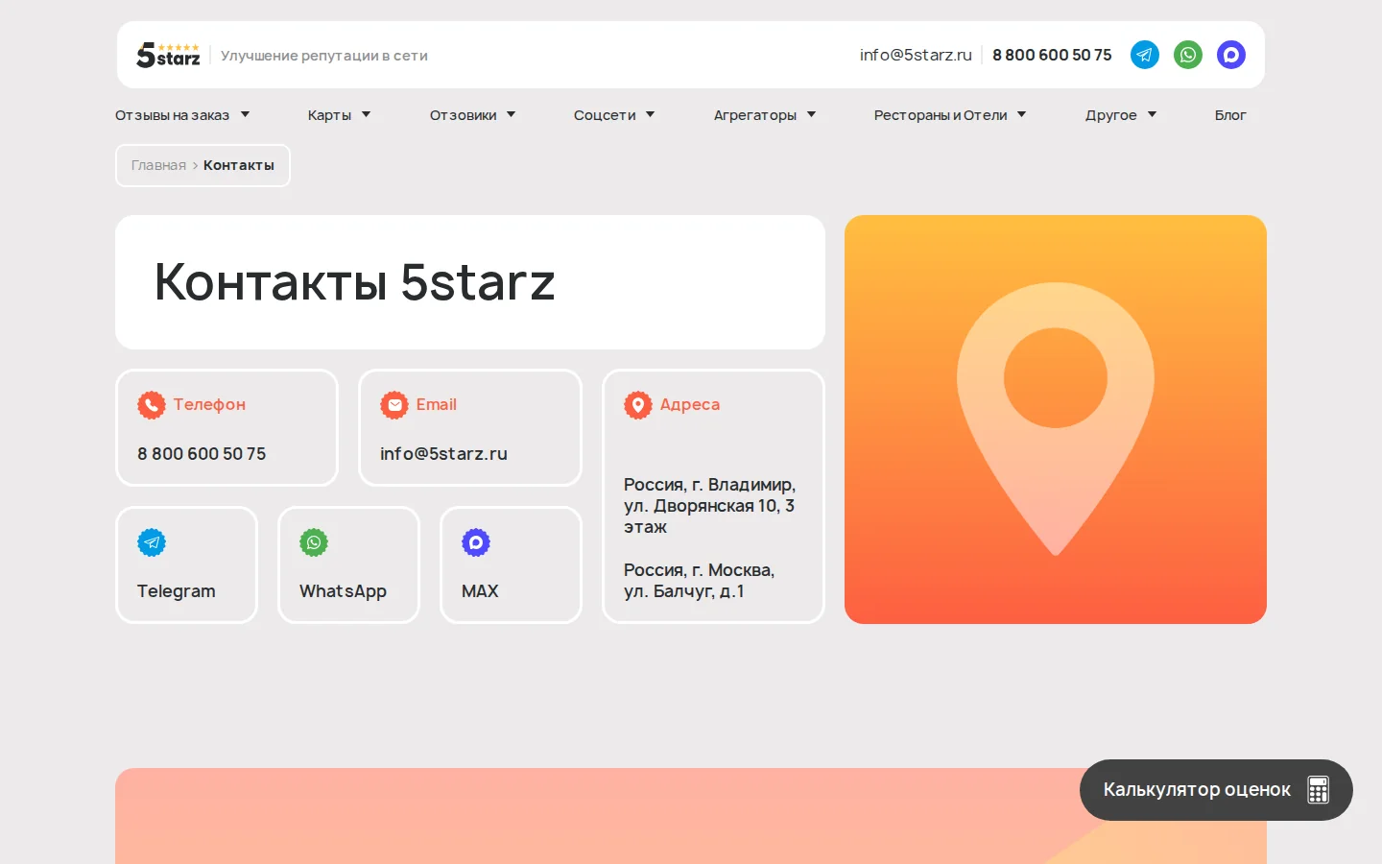Expand the Отзывы на заказ dropdown arrow
Viewport: 1382px width, 864px height.
pyautogui.click(x=245, y=114)
